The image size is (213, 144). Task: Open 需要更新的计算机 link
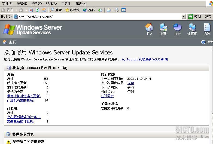(20, 121)
